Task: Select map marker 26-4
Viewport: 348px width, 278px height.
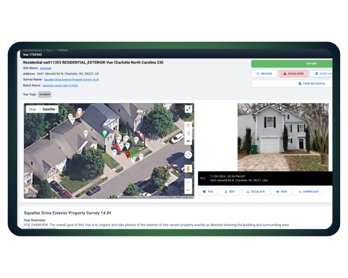Action: click(70, 116)
